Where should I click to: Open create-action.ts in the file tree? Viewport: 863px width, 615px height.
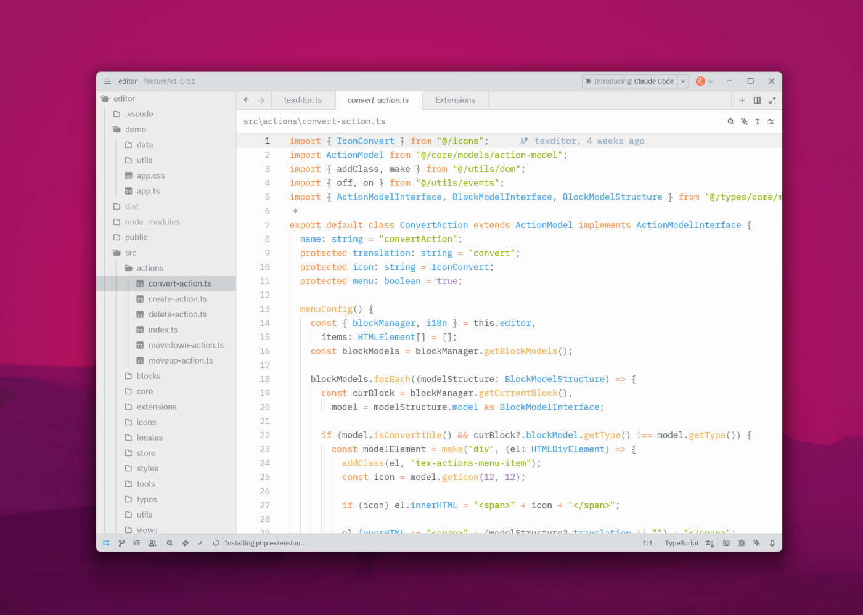pyautogui.click(x=178, y=299)
